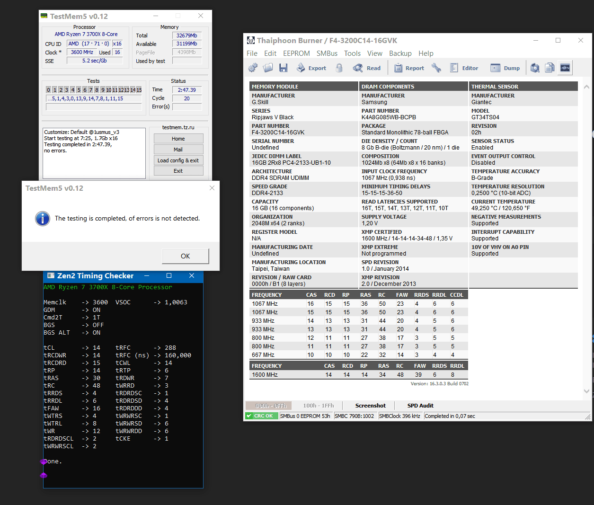Click the scroll up arrow in Thaiphoon report
Screen dimensions: 594x505
587,87
